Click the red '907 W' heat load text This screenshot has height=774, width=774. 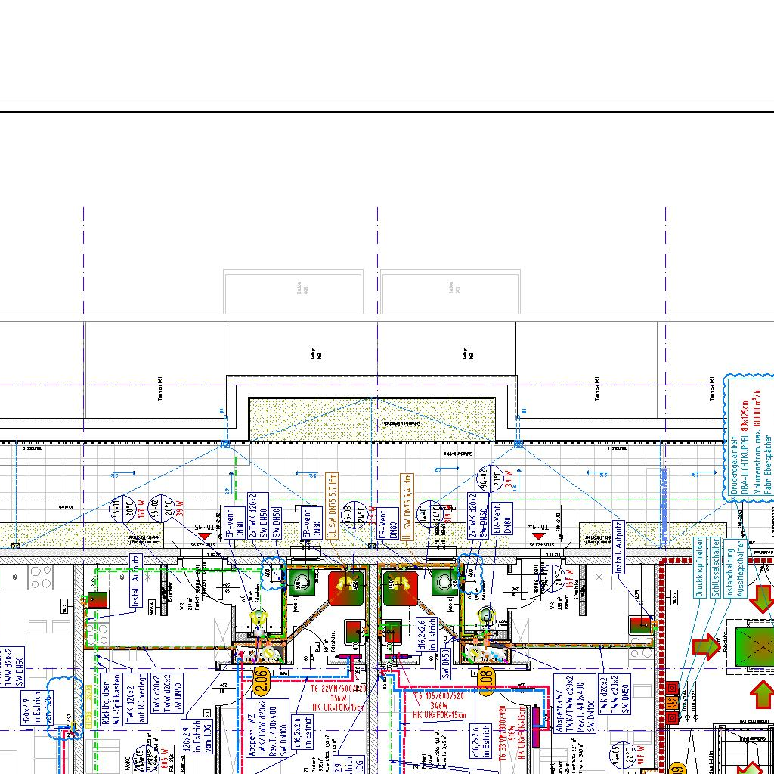pos(641,756)
